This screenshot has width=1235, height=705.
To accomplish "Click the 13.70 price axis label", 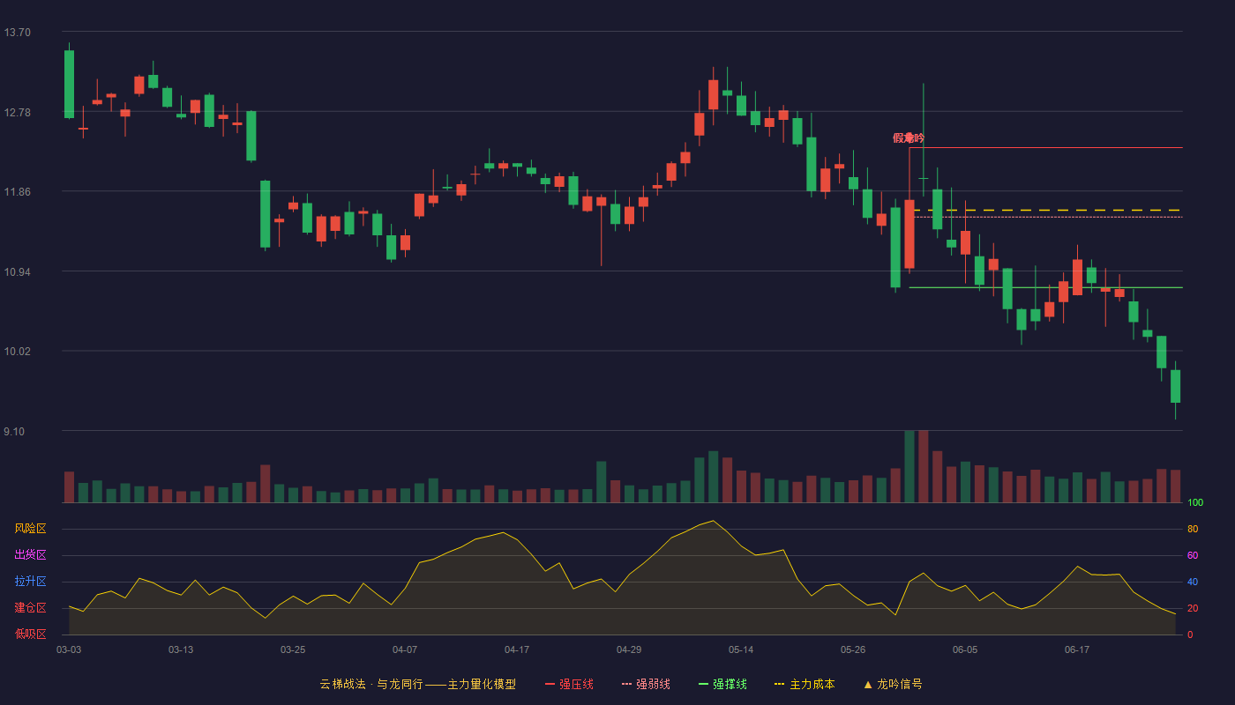I will tap(17, 33).
